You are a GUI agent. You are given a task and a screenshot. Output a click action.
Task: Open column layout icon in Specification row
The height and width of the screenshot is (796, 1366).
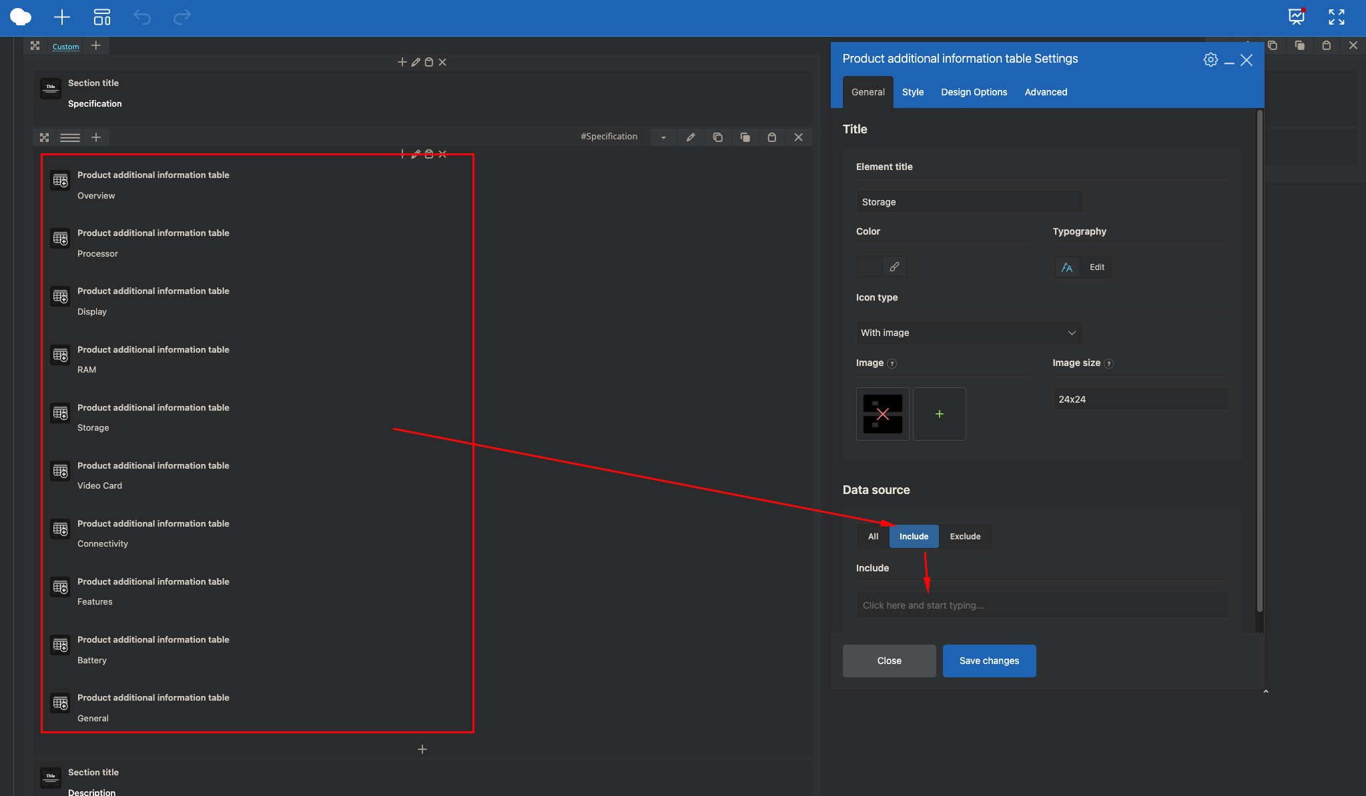pos(70,137)
